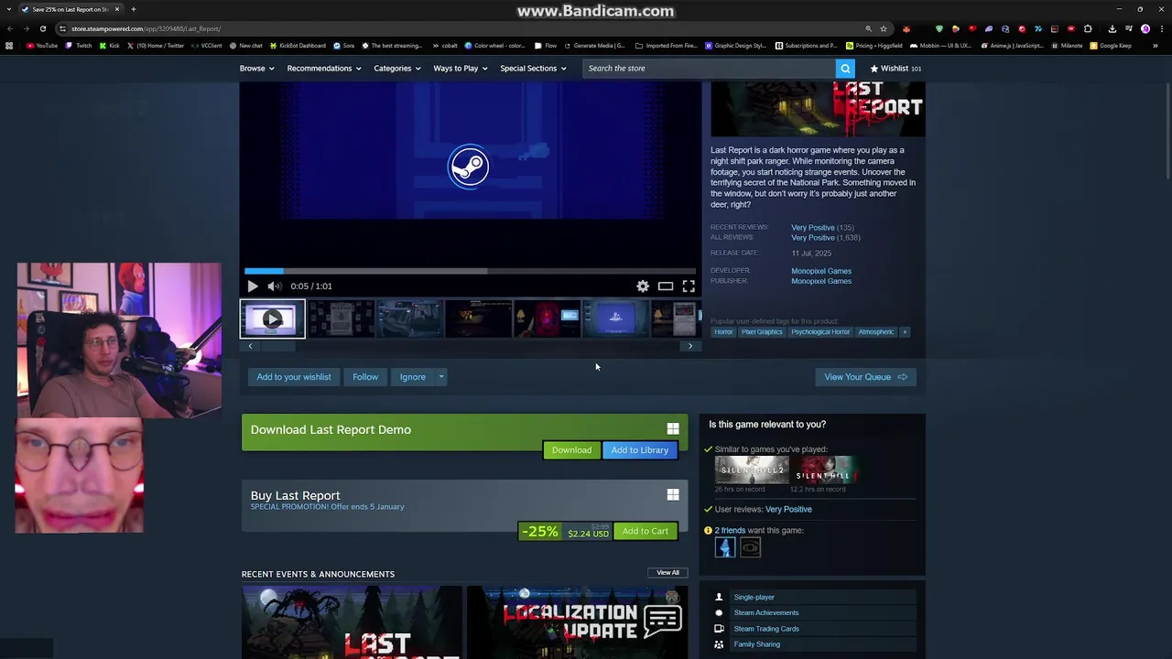Download the Last Report demo
This screenshot has height=659, width=1172.
(571, 450)
